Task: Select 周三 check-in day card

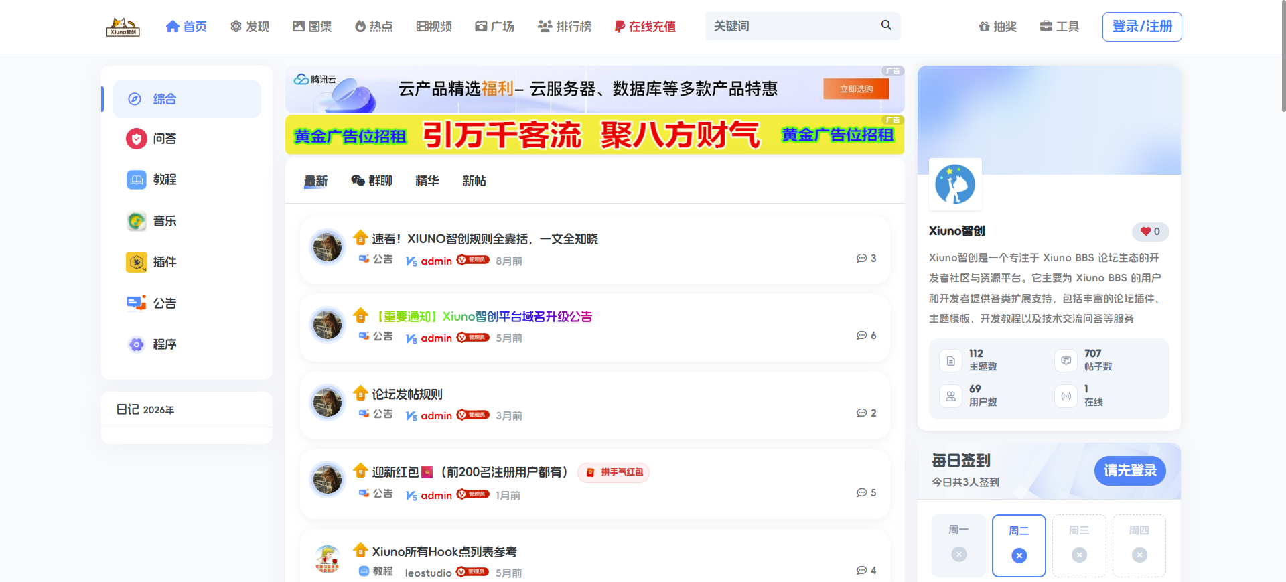Action: pyautogui.click(x=1079, y=545)
